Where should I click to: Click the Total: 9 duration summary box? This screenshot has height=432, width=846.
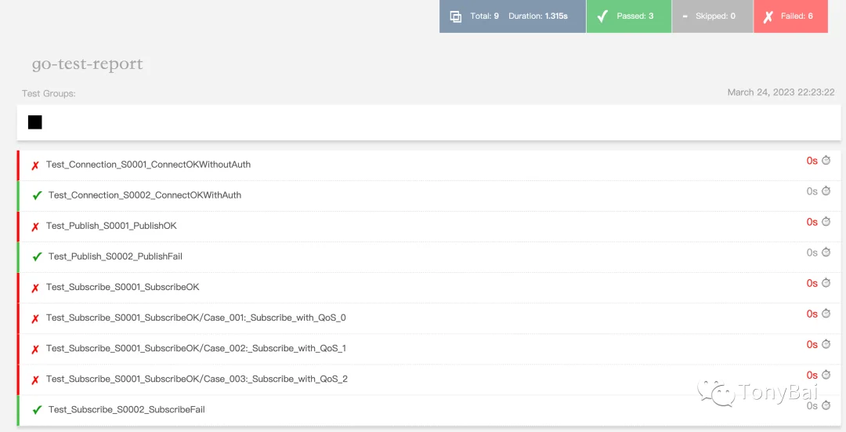(512, 16)
